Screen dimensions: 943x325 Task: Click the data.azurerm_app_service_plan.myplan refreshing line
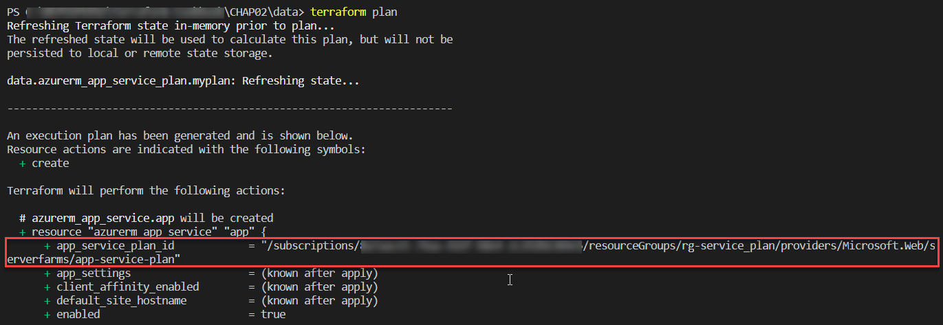pos(183,81)
